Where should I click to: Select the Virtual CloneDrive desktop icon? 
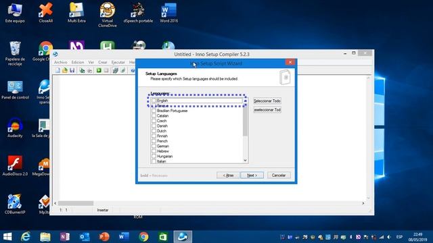[108, 15]
